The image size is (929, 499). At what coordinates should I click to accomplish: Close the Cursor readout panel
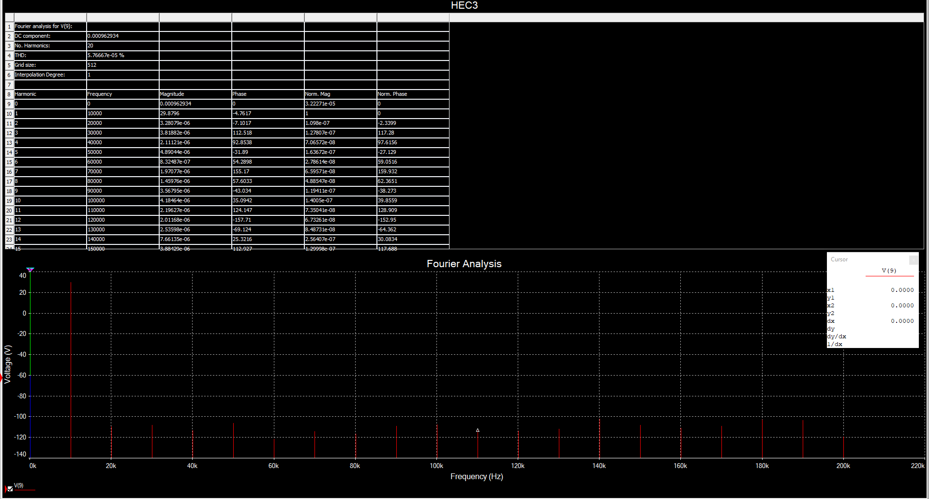click(x=913, y=260)
